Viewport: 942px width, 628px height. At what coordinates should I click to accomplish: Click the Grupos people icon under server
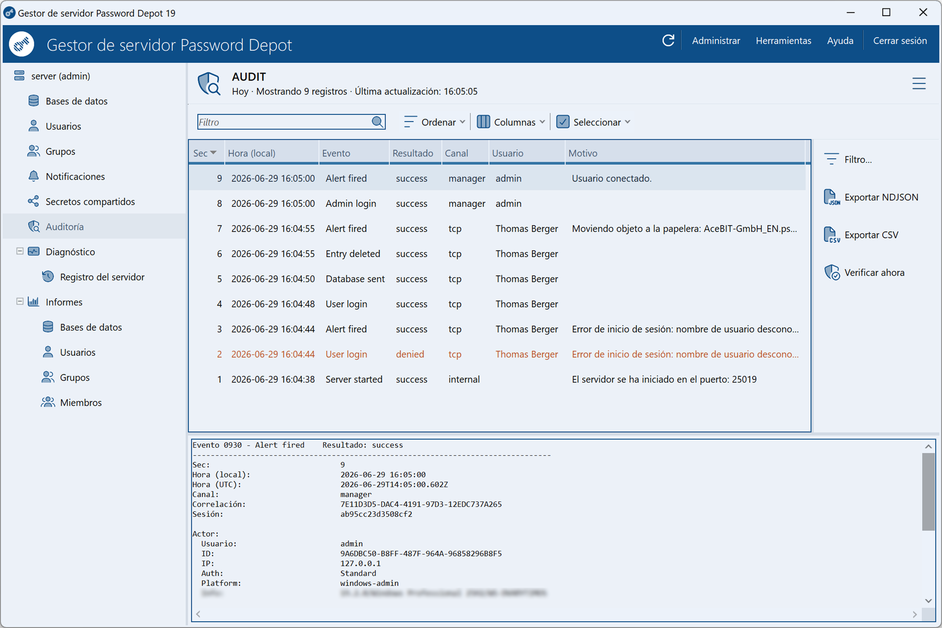click(33, 151)
